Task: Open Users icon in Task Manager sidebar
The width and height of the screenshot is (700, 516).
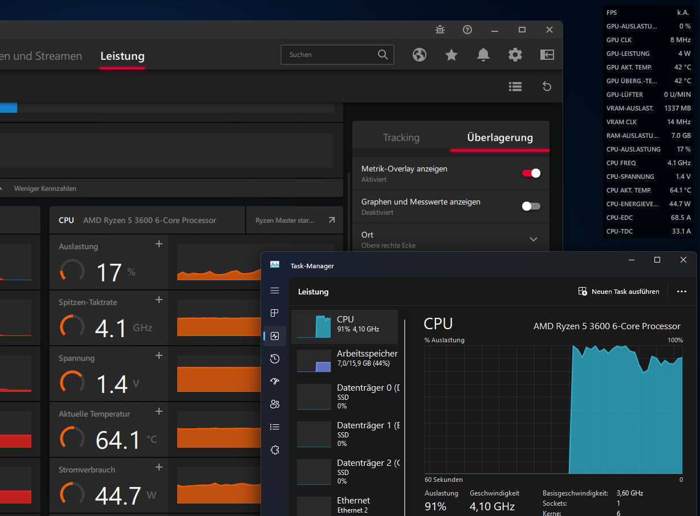Action: click(x=275, y=404)
